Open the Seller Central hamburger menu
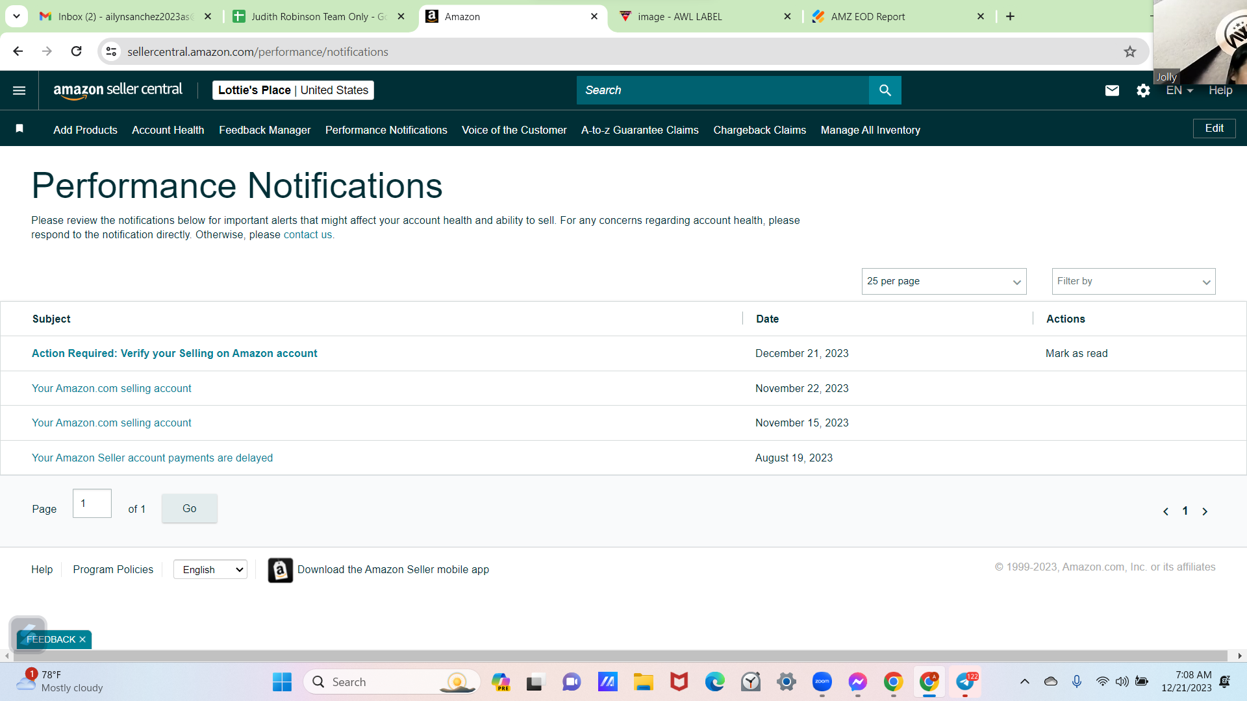 (19, 90)
